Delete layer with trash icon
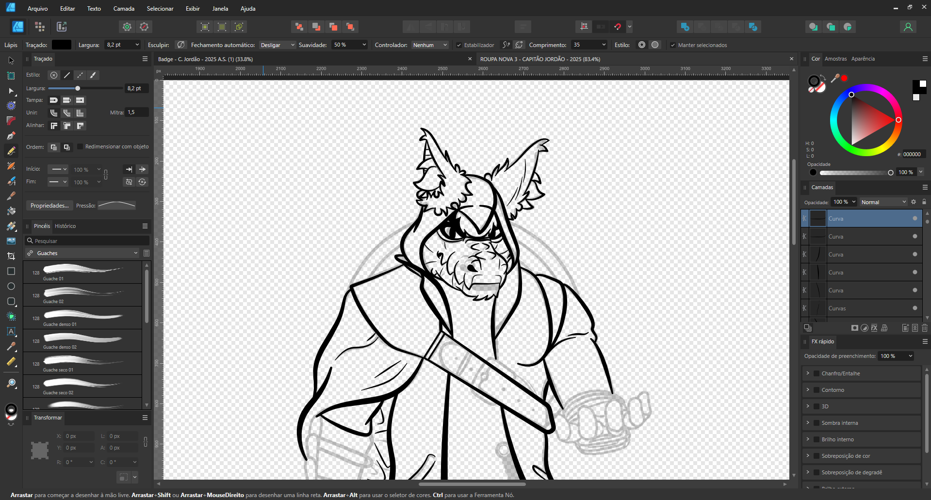This screenshot has height=500, width=931. click(924, 328)
